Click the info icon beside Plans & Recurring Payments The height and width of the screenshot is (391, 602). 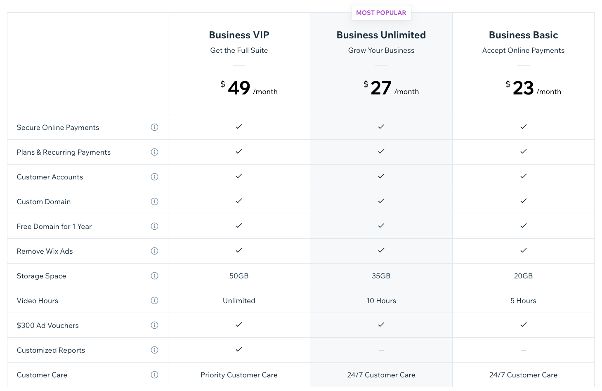155,152
